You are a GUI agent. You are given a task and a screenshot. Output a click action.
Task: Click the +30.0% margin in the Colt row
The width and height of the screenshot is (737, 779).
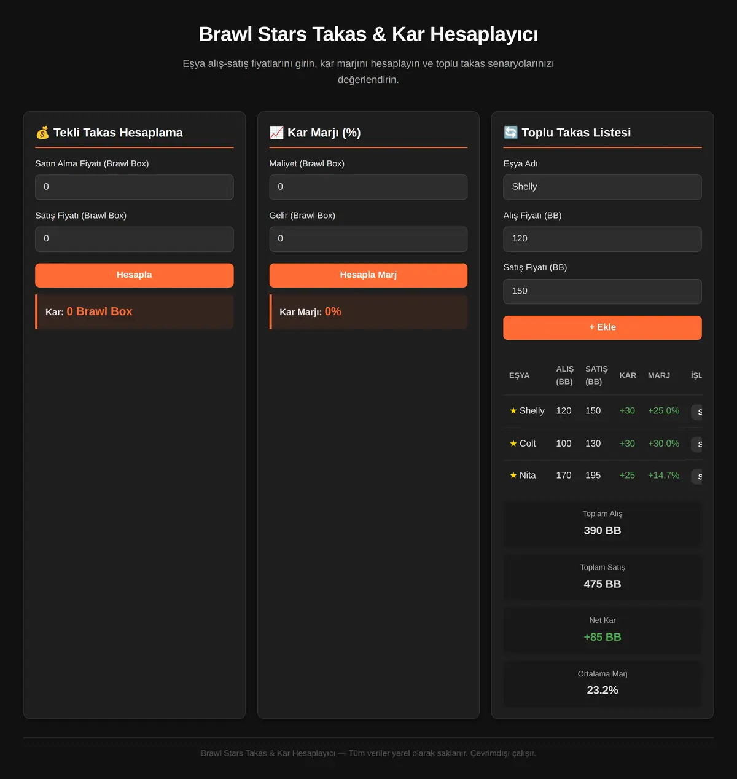[x=664, y=444]
